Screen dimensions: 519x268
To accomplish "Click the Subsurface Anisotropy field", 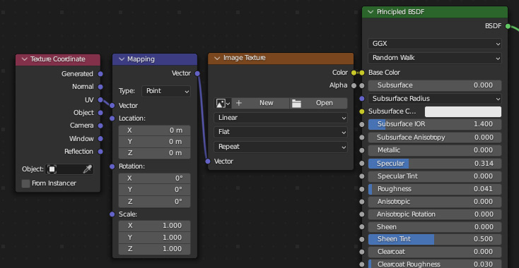I will [435, 138].
